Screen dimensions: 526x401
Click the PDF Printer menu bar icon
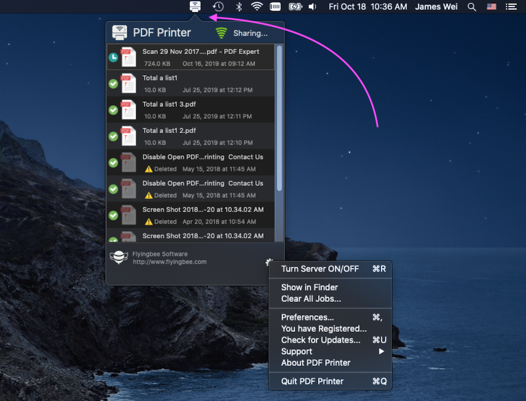195,6
